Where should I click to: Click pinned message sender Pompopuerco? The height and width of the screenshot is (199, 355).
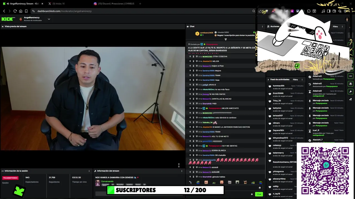click(x=212, y=44)
